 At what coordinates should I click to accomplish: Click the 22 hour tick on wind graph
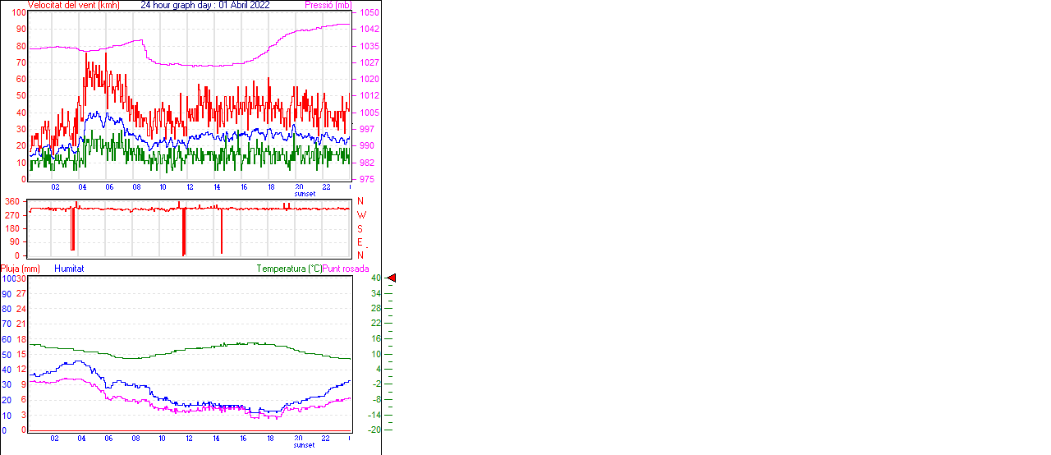tap(326, 187)
